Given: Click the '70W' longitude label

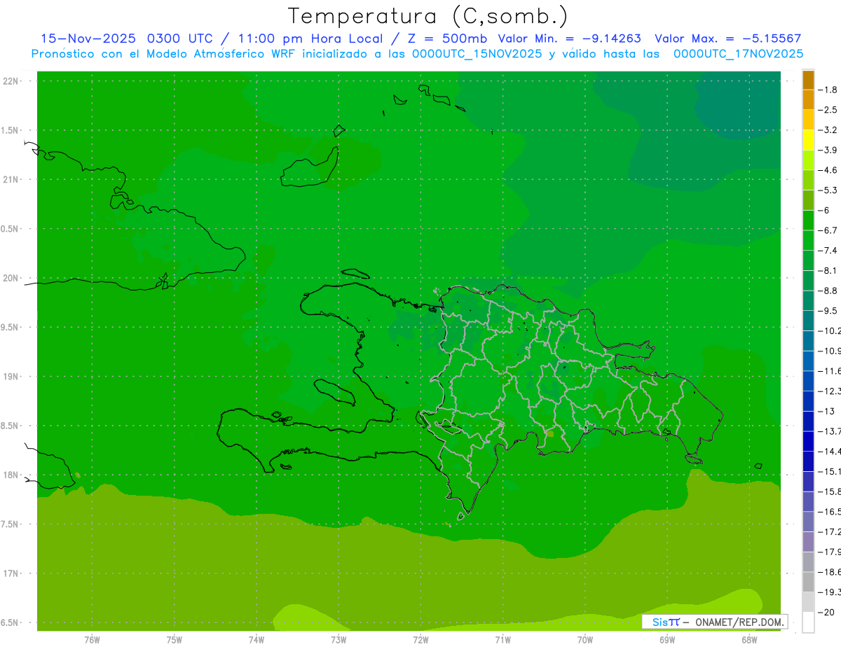Looking at the screenshot, I should click(585, 640).
